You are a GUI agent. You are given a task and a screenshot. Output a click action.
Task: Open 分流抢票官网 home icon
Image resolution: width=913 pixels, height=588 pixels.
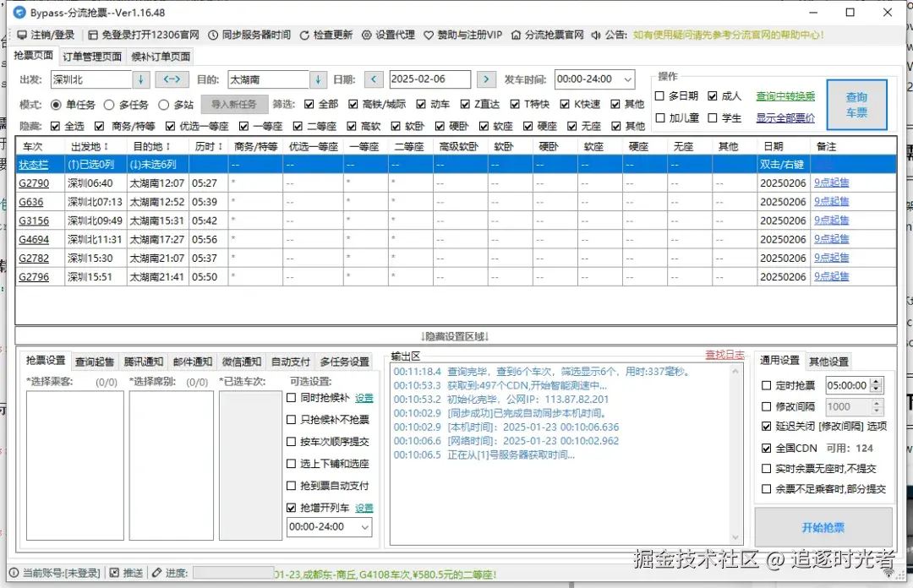pos(516,35)
